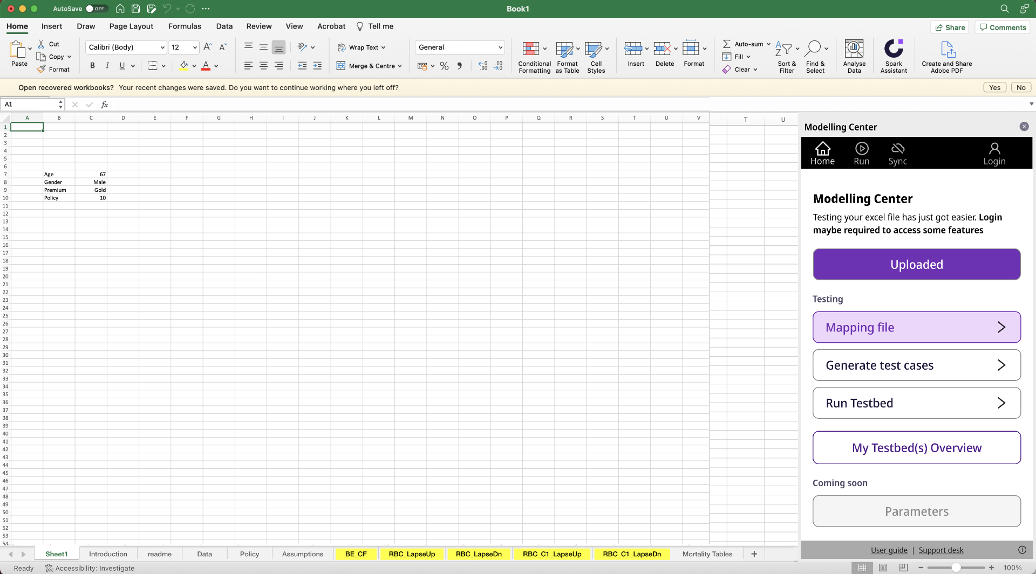
Task: Click the info icon in Modelling Center footer
Action: point(1022,550)
